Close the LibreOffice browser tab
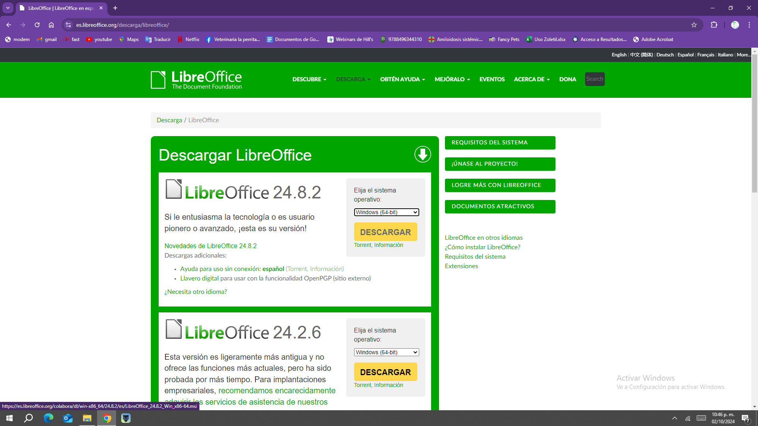Image resolution: width=758 pixels, height=426 pixels. (x=101, y=8)
